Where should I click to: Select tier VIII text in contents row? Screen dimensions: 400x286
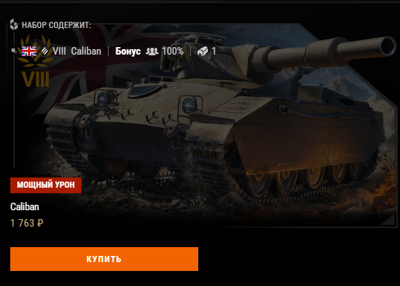[x=59, y=51]
